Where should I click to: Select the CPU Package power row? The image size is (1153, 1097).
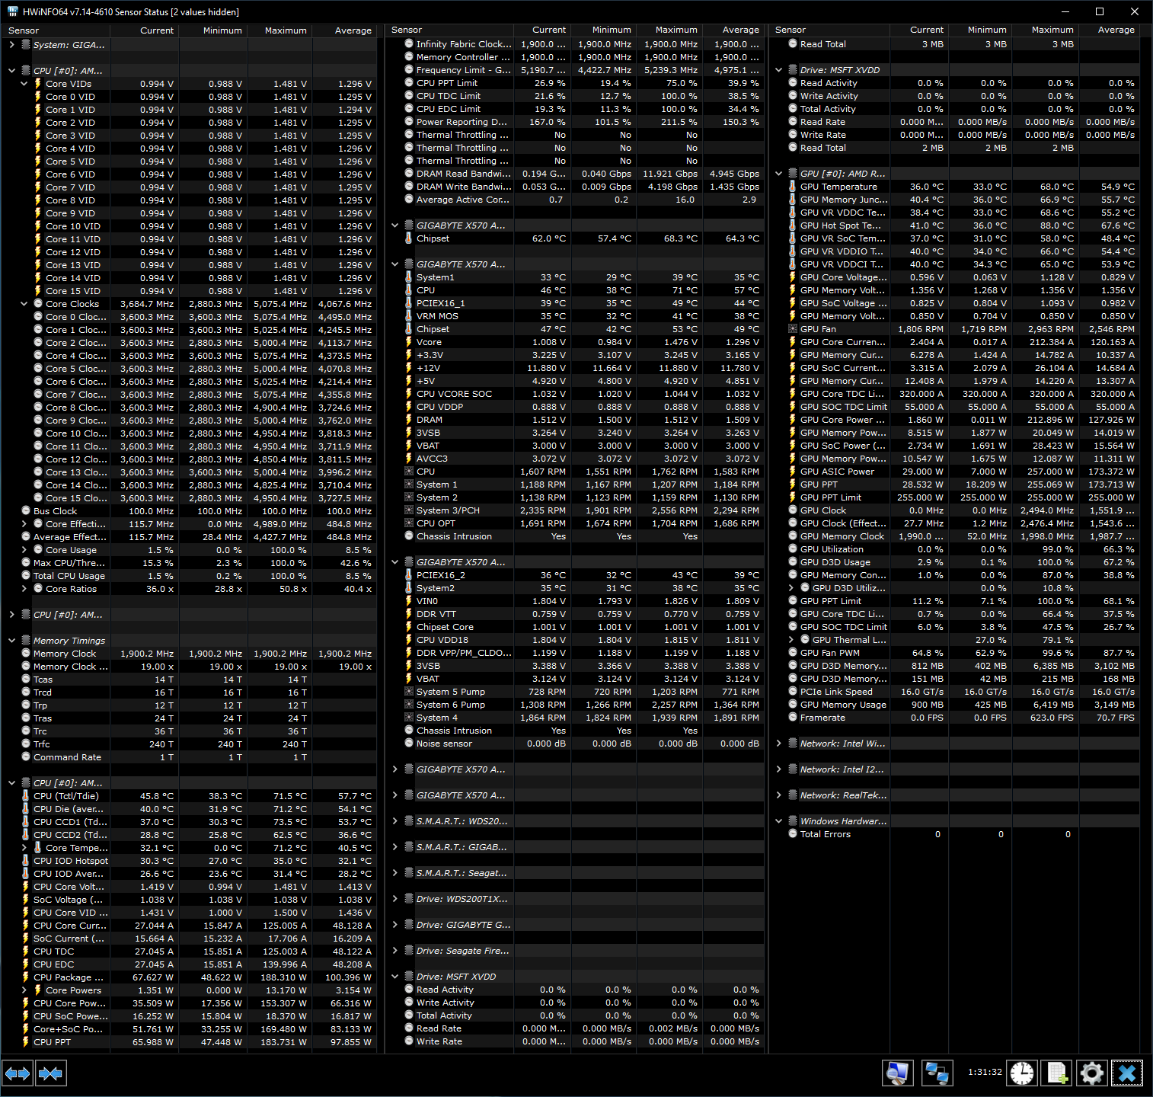click(190, 977)
